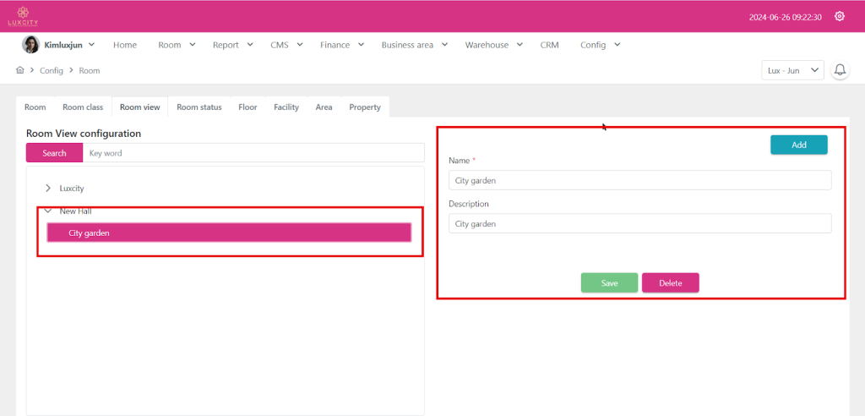
Task: Switch to the Room class tab
Action: (83, 107)
